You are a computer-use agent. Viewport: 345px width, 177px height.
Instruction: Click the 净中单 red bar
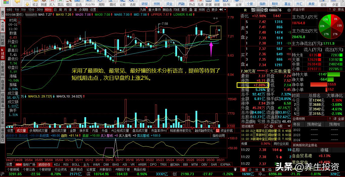(318, 85)
